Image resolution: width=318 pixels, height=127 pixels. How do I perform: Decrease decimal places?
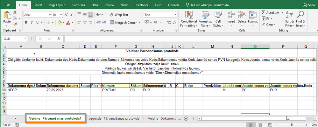pos(174,23)
